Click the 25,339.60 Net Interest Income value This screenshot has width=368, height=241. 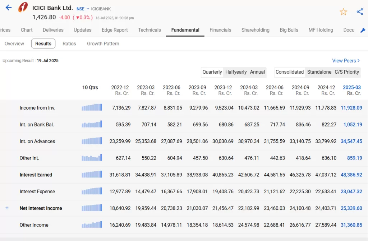pos(351,208)
